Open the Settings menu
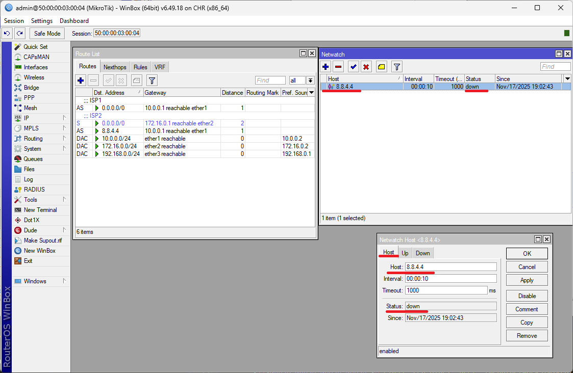This screenshot has height=373, width=573. [41, 21]
